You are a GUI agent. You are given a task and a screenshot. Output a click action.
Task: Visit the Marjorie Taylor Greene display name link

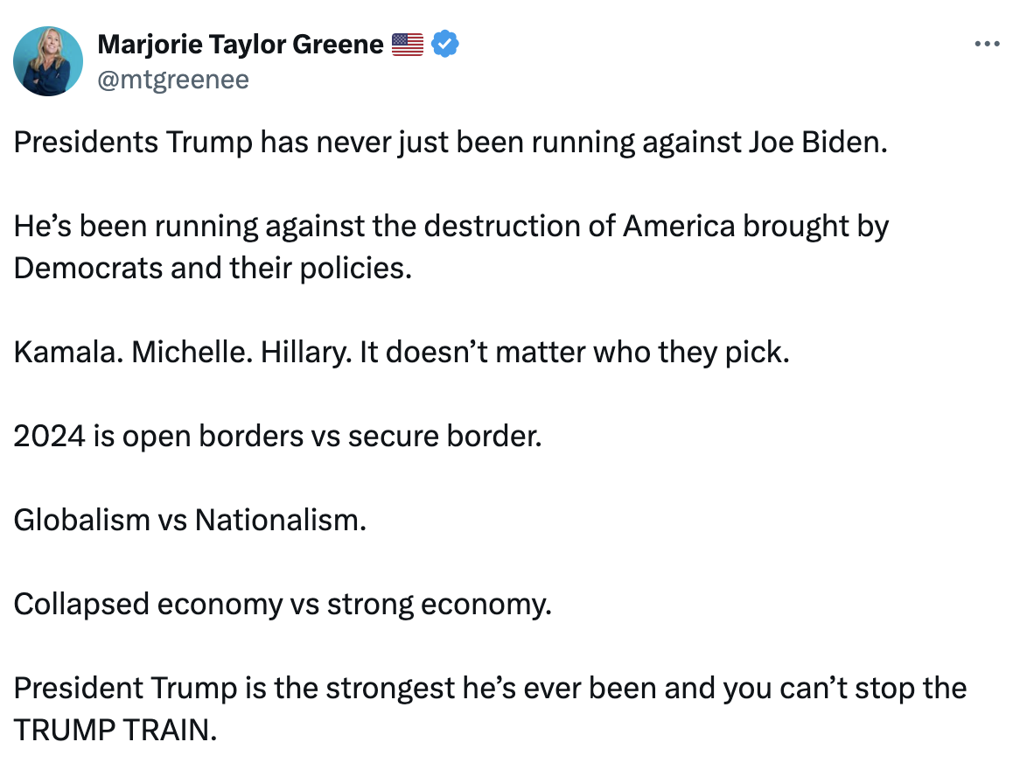pos(241,45)
